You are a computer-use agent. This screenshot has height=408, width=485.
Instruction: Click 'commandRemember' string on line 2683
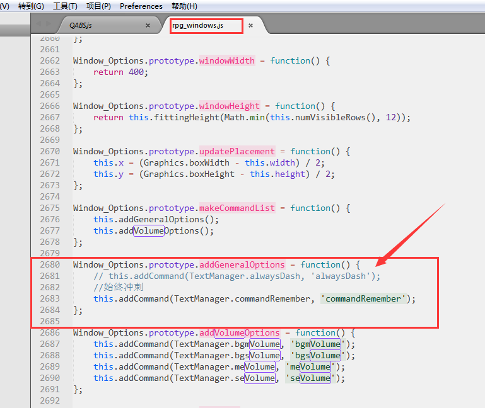point(363,298)
